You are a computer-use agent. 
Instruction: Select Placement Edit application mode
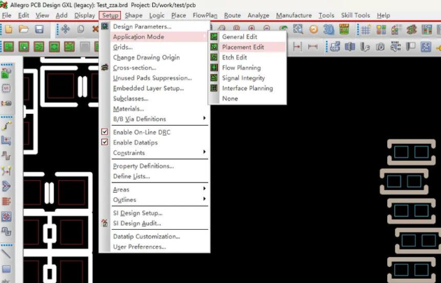coord(243,47)
